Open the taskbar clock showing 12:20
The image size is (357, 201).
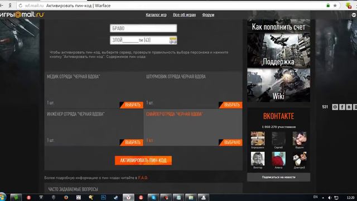tap(350, 198)
